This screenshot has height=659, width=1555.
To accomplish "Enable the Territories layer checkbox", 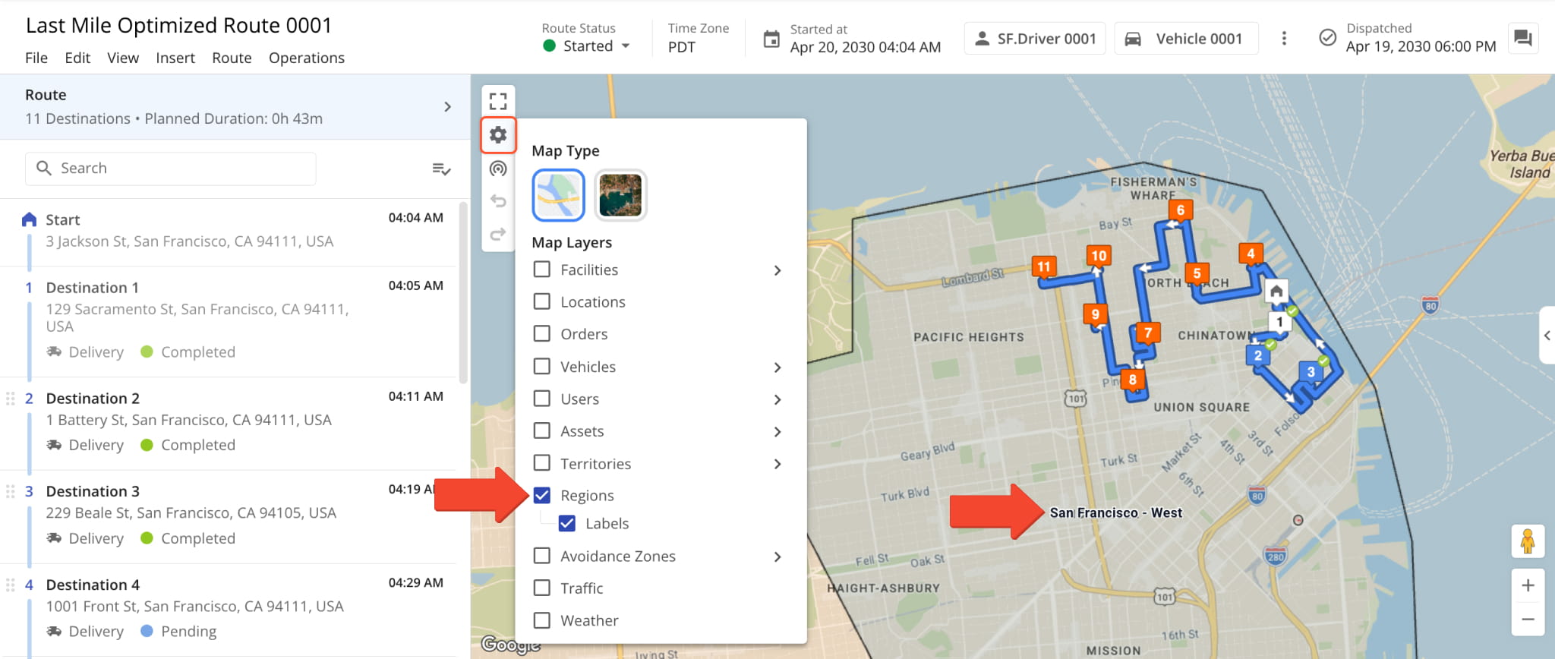I will pyautogui.click(x=542, y=463).
